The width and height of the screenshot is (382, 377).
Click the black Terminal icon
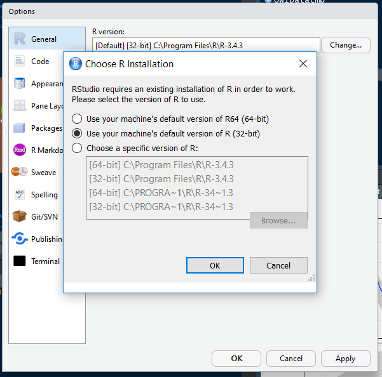click(20, 261)
